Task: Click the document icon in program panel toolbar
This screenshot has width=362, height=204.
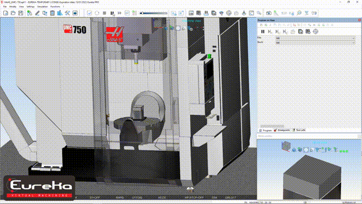Action: pos(300,32)
